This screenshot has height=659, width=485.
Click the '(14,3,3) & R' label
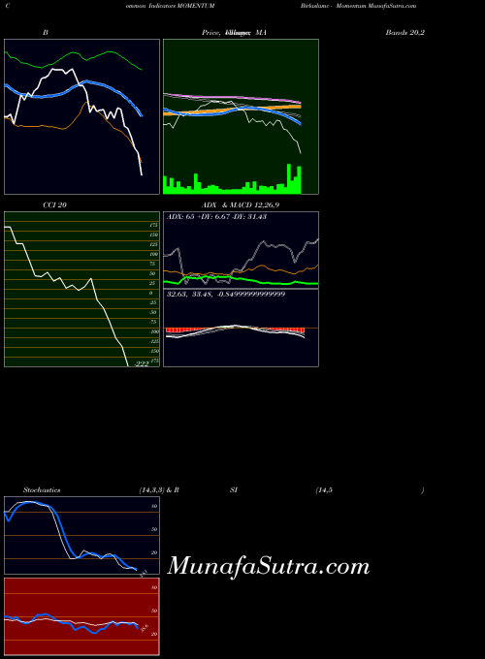[159, 490]
